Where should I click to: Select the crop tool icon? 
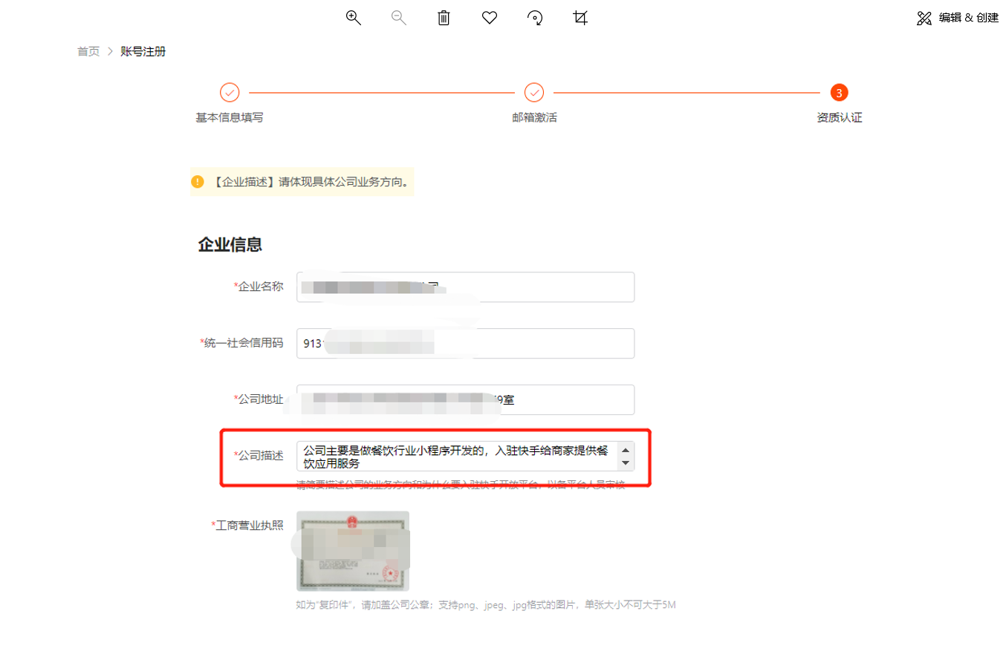[580, 18]
